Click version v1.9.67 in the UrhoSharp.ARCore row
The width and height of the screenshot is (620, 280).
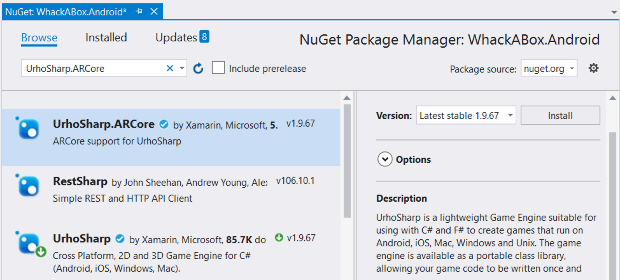(300, 123)
